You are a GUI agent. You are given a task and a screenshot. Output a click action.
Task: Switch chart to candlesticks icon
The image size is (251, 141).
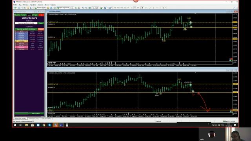coord(76,8)
